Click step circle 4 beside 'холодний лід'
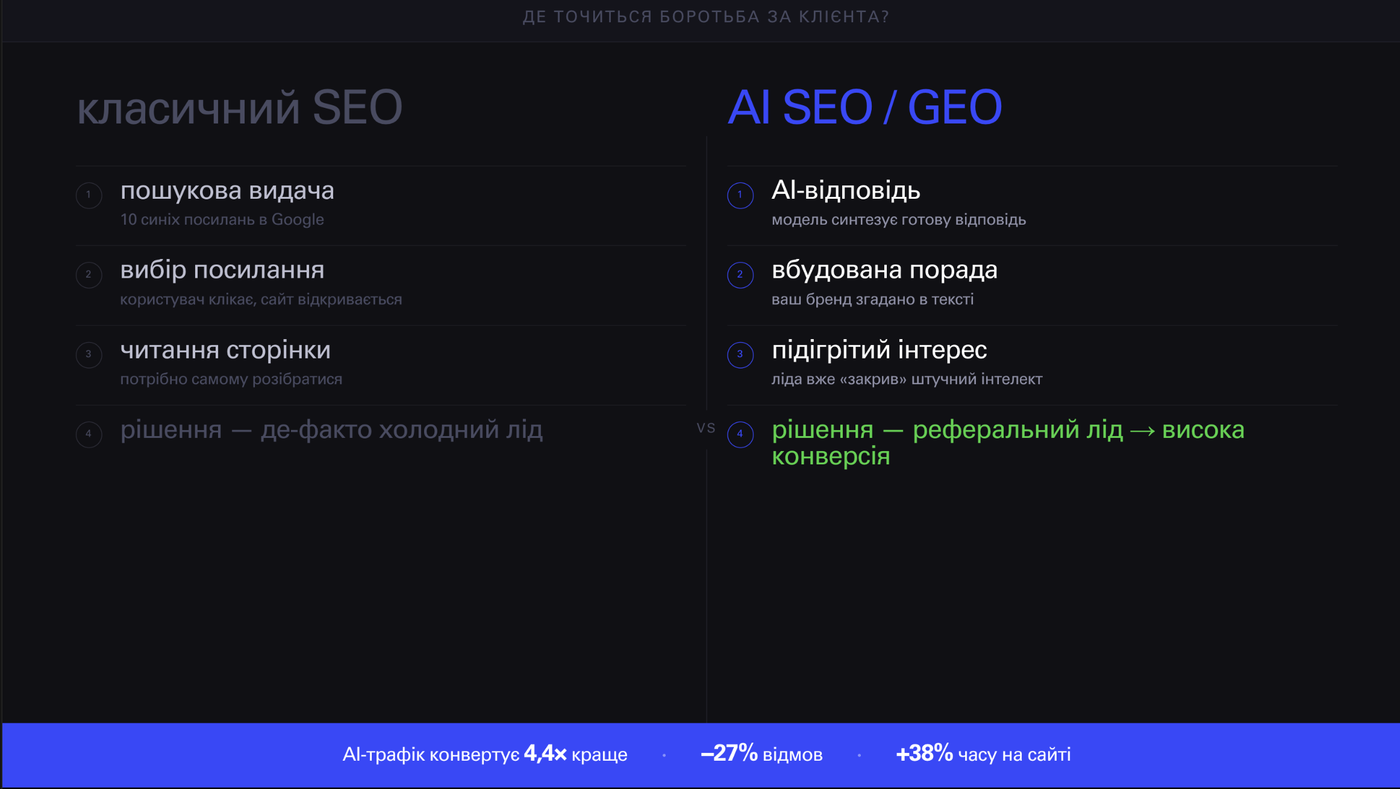The height and width of the screenshot is (789, 1400). 89,434
